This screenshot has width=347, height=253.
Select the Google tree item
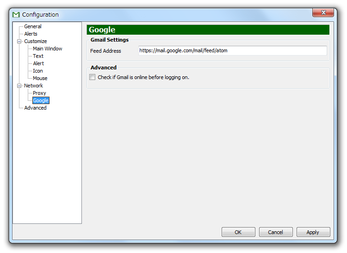pyautogui.click(x=41, y=100)
